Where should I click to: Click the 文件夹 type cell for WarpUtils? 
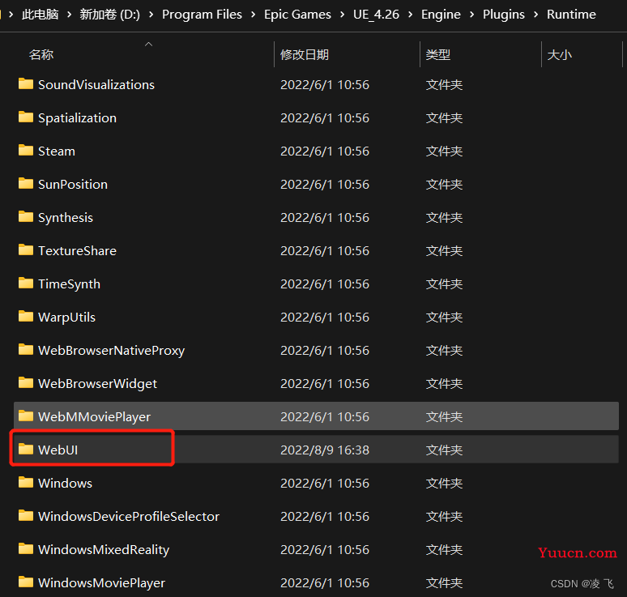[444, 317]
